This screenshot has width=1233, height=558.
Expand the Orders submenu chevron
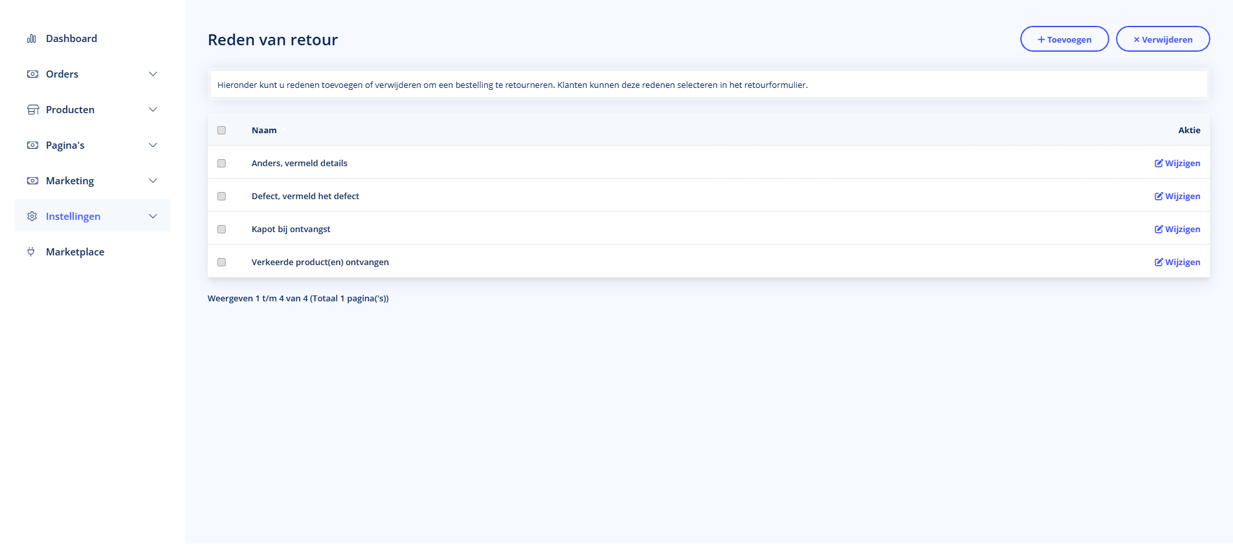coord(153,74)
